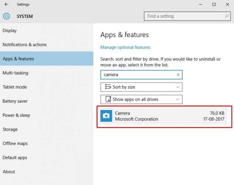The height and width of the screenshot is (185, 234).
Task: Click the back arrow in Settings
Action: (x=6, y=4)
